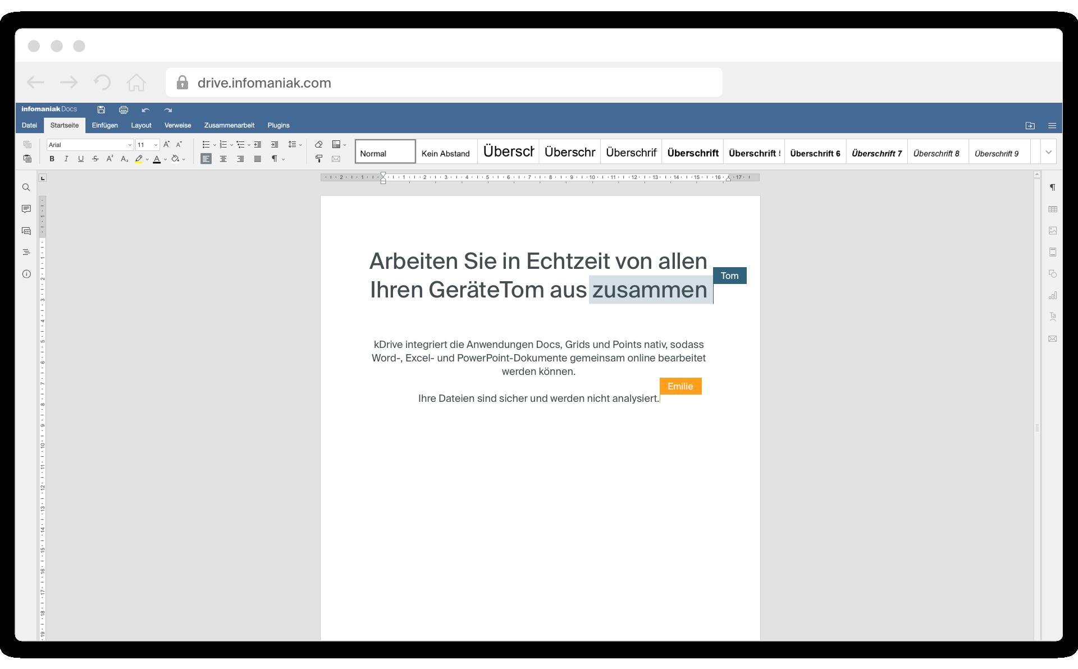This screenshot has height=669, width=1078.
Task: Toggle show formatting marks icon
Action: click(275, 159)
